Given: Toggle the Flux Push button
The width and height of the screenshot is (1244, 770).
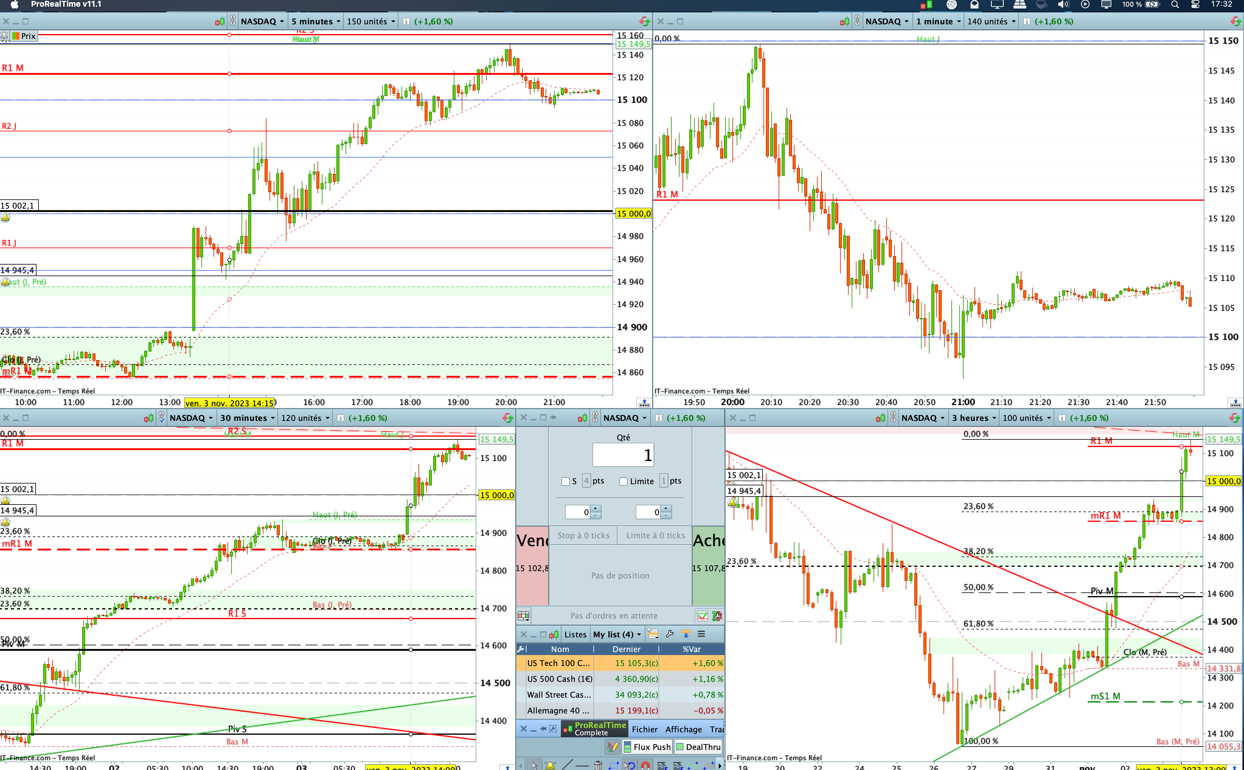Looking at the screenshot, I should point(647,747).
